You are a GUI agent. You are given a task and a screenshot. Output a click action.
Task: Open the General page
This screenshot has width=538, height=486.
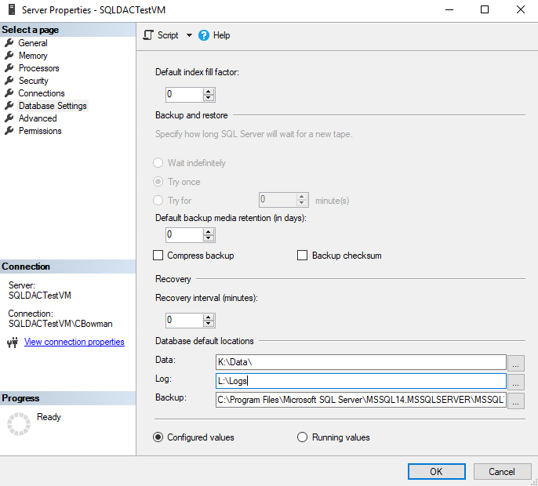(33, 43)
